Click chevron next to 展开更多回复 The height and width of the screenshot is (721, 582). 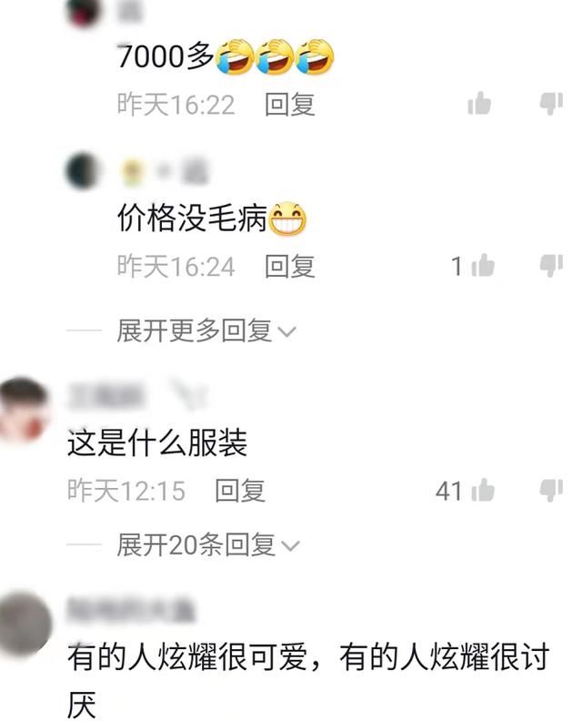pyautogui.click(x=287, y=332)
